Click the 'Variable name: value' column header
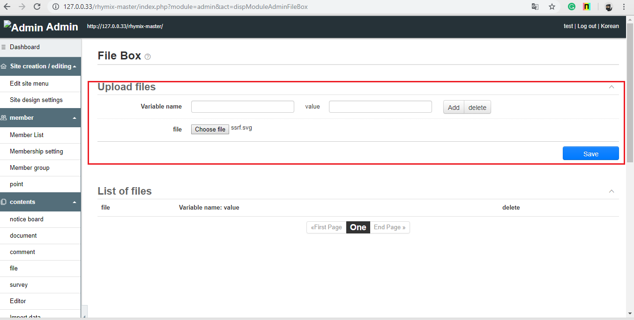Image resolution: width=634 pixels, height=320 pixels. pyautogui.click(x=209, y=208)
